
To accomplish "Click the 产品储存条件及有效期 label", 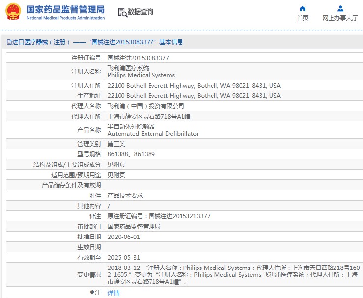I will (71, 185).
